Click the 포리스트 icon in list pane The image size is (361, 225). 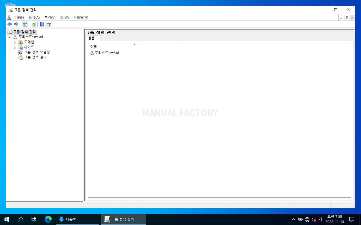[92, 53]
